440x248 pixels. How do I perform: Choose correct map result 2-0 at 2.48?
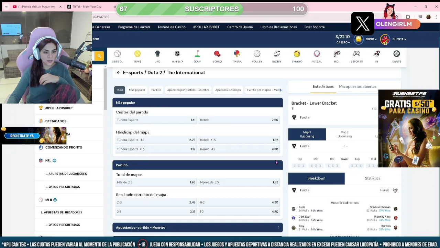(156, 202)
